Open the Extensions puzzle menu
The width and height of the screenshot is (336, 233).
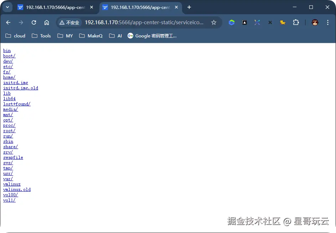296,22
